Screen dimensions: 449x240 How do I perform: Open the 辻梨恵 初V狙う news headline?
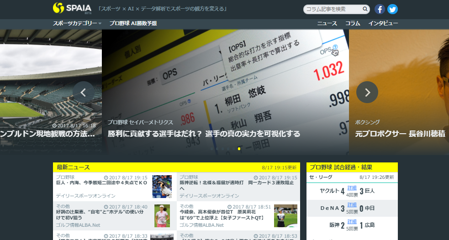coord(100,215)
